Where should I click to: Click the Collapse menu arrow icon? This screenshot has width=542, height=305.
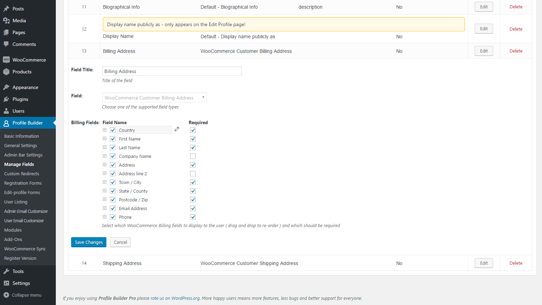6,295
